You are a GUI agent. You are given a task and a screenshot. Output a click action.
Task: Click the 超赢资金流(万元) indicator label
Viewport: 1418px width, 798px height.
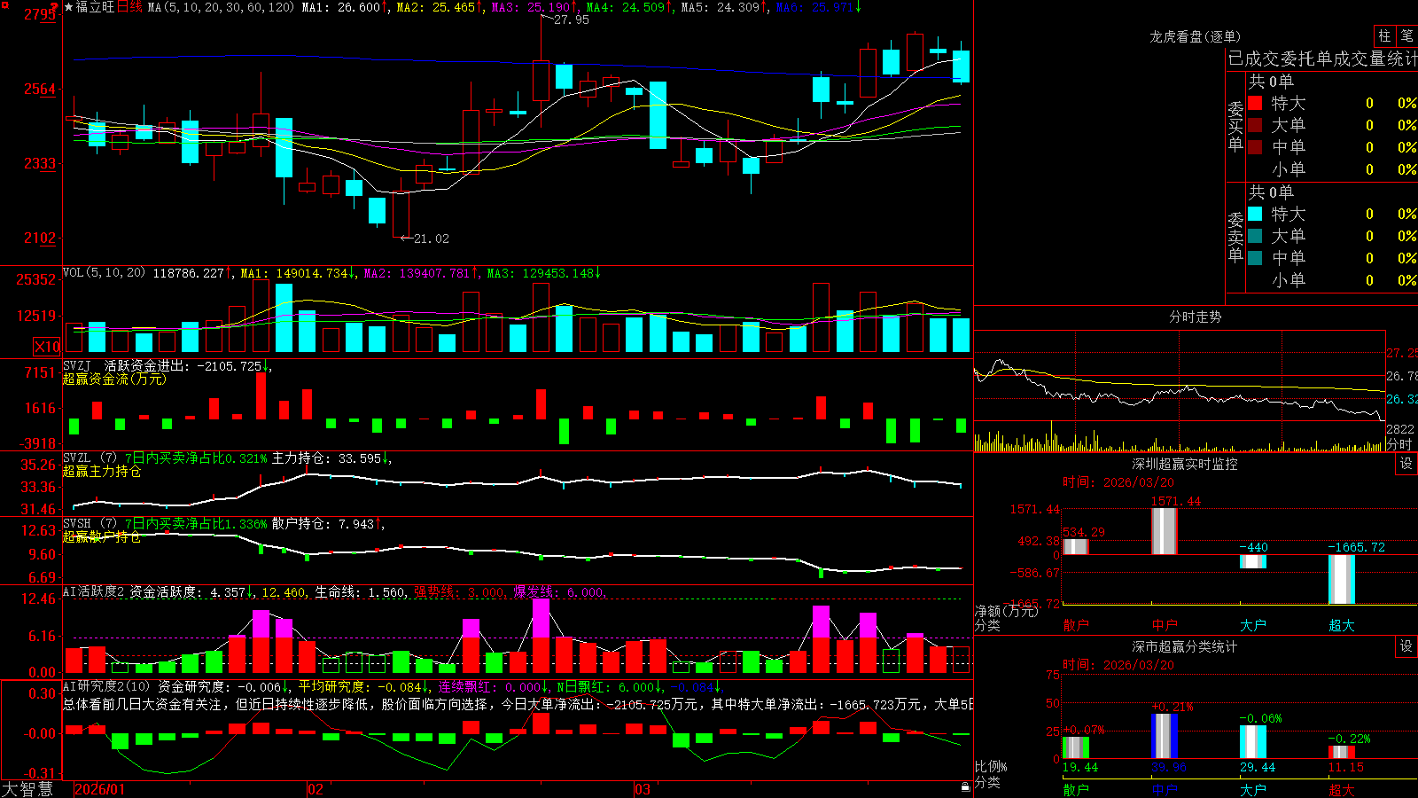[114, 379]
